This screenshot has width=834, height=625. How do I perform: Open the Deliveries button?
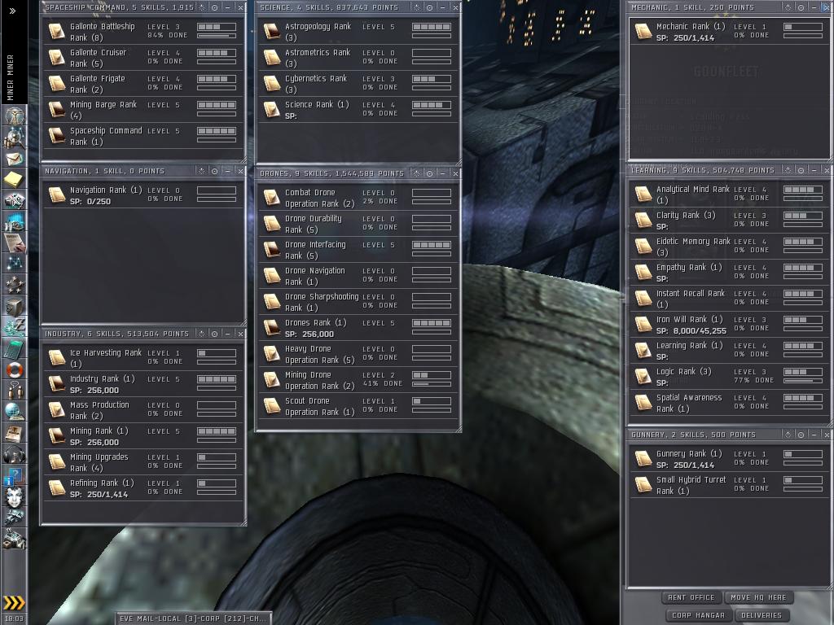click(762, 615)
